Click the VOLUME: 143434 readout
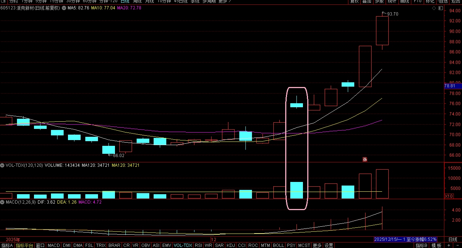 coord(62,165)
